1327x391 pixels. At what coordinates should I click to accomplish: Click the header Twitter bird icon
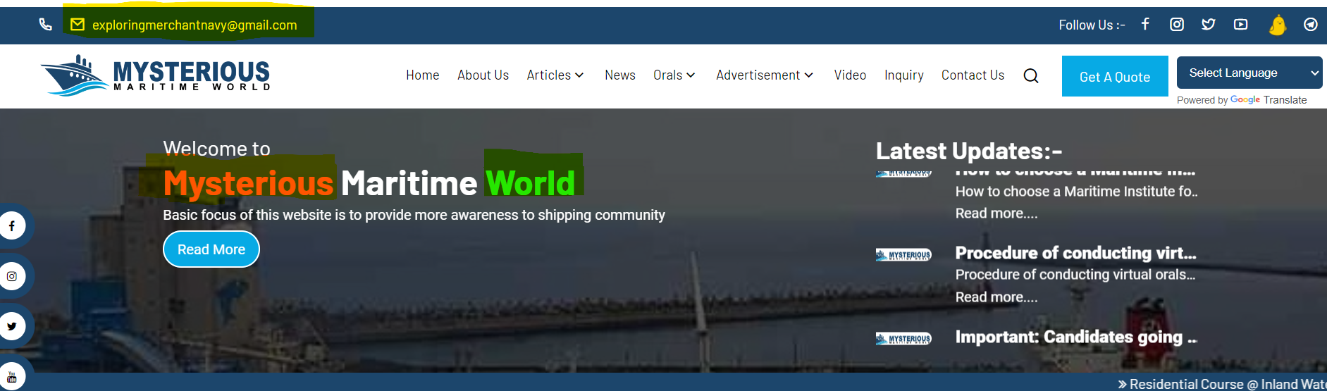(1209, 25)
